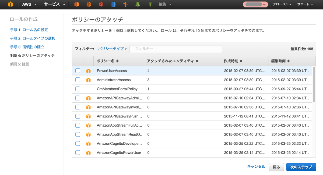Click the policy cube icon beside AmazonCognitoPowerUser
This screenshot has height=175, width=323.
[x=88, y=153]
